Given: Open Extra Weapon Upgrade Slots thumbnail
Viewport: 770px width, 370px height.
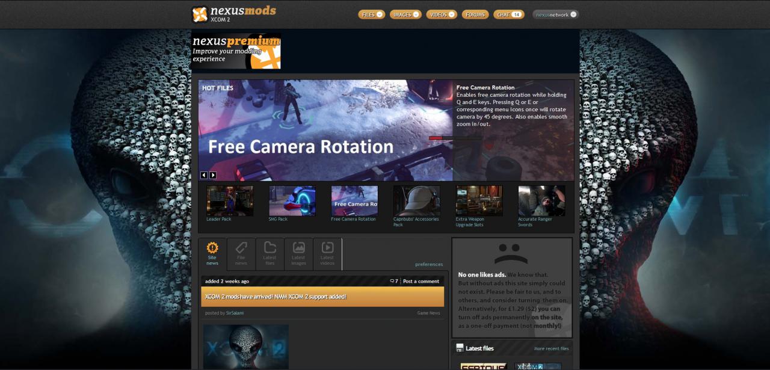Looking at the screenshot, I should [x=479, y=201].
